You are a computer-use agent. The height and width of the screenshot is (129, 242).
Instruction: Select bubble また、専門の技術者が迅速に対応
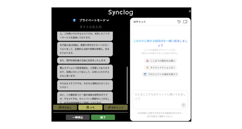[x=84, y=61]
